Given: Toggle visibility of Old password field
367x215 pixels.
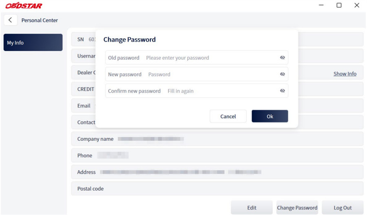Looking at the screenshot, I should 283,58.
